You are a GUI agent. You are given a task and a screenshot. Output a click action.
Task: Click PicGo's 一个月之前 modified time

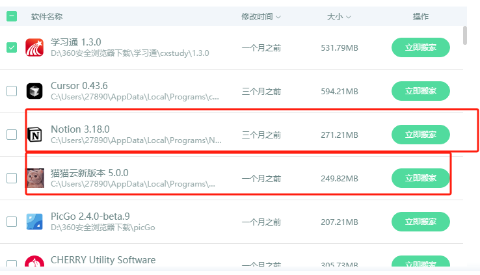pos(261,222)
